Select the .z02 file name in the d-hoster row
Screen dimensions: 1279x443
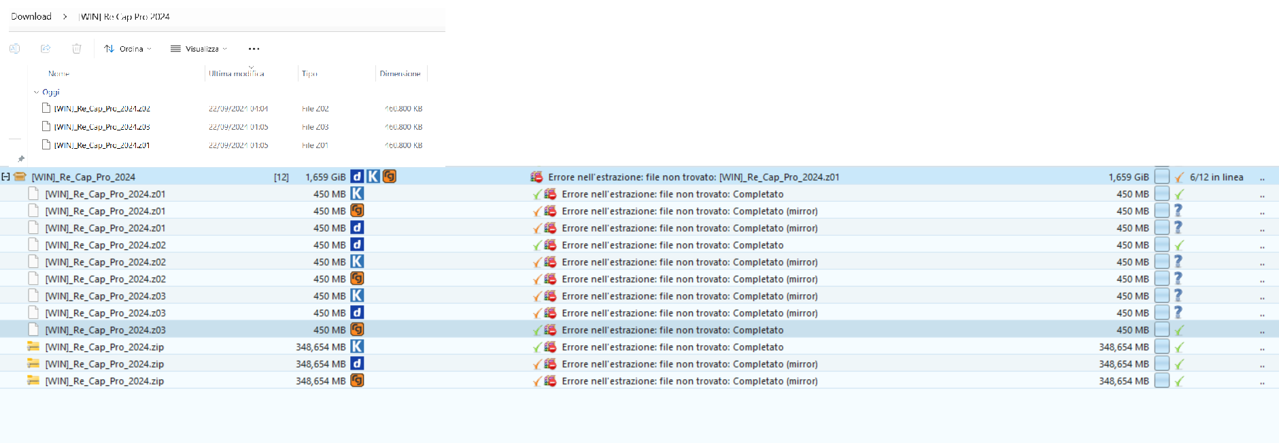(105, 245)
